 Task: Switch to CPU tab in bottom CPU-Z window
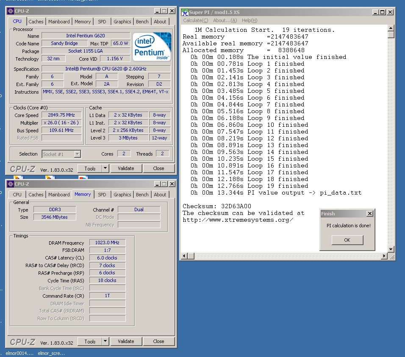17,195
